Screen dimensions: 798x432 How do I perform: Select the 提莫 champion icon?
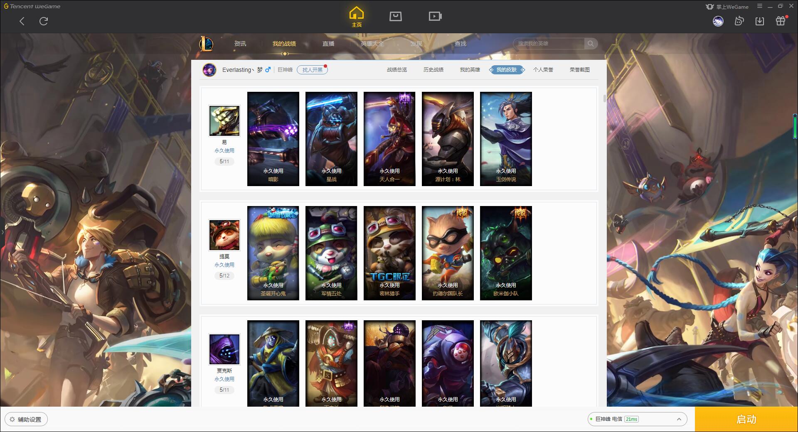[224, 235]
